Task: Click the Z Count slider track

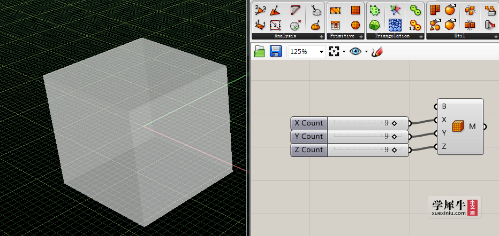Action: [x=368, y=150]
